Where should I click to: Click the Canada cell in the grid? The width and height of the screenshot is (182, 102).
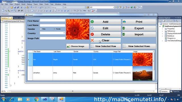point(102,73)
